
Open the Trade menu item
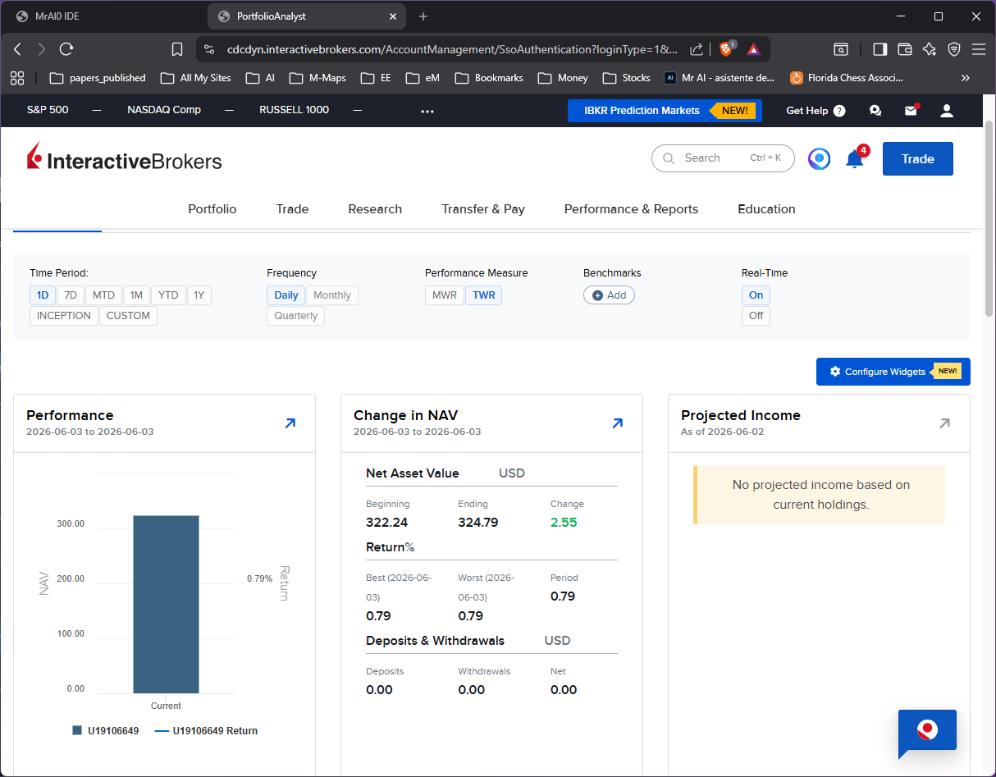292,209
